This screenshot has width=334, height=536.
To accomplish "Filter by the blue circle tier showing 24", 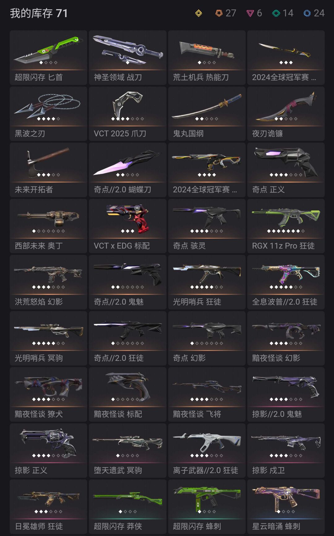I will [x=314, y=13].
